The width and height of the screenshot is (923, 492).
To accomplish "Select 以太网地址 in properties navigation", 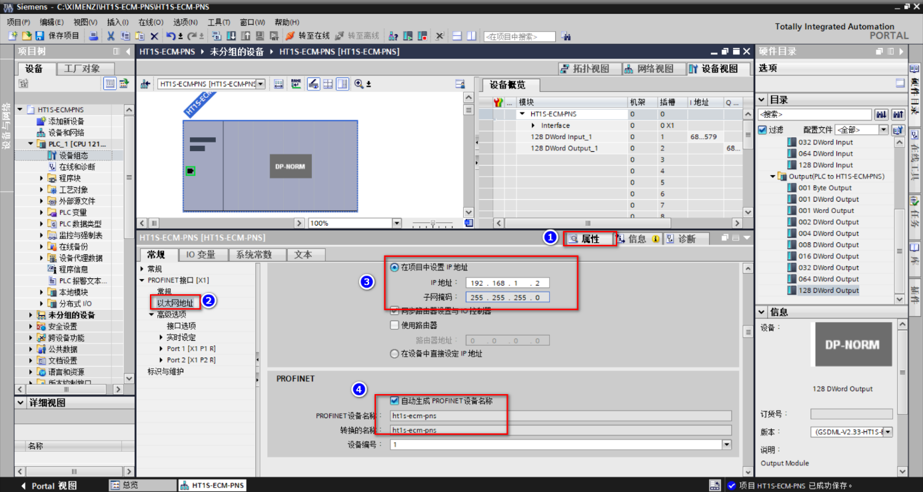I will coord(175,303).
